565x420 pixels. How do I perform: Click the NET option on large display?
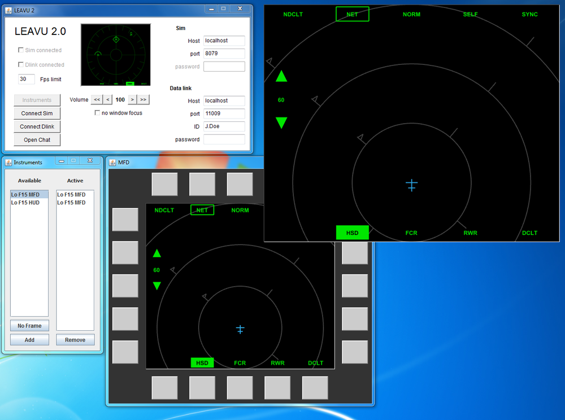click(352, 14)
